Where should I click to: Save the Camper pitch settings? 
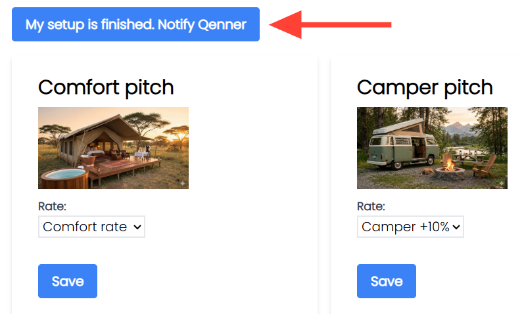click(387, 281)
